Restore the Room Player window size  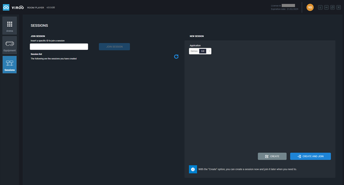click(333, 8)
